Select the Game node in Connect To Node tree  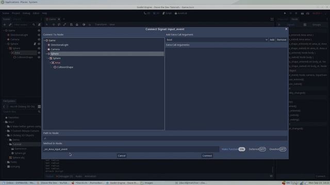click(x=52, y=41)
